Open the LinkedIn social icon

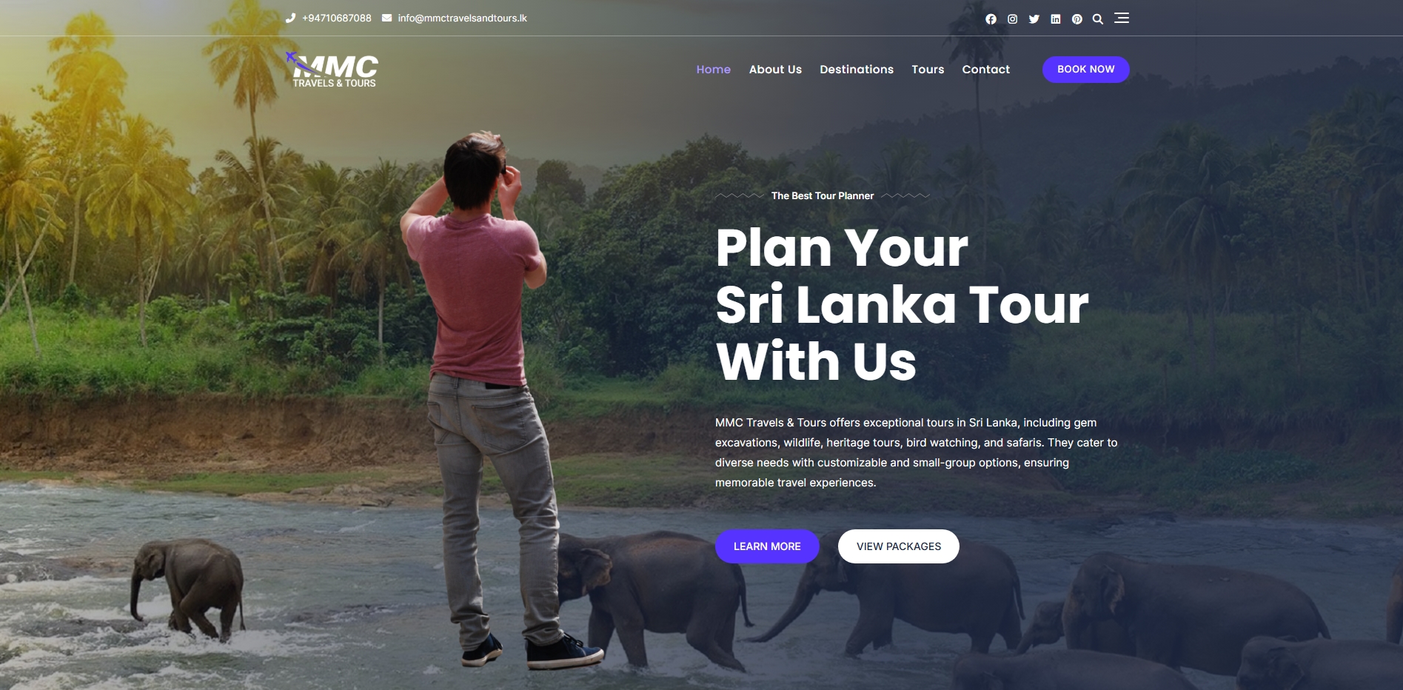coord(1055,19)
